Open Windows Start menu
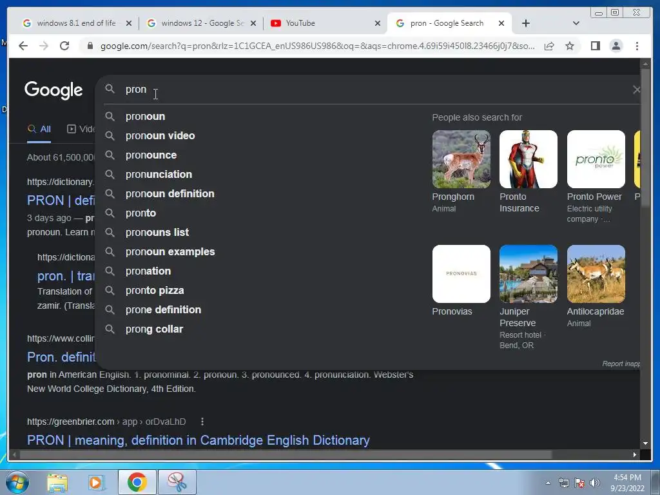Screen dimensions: 660x495 [17, 482]
